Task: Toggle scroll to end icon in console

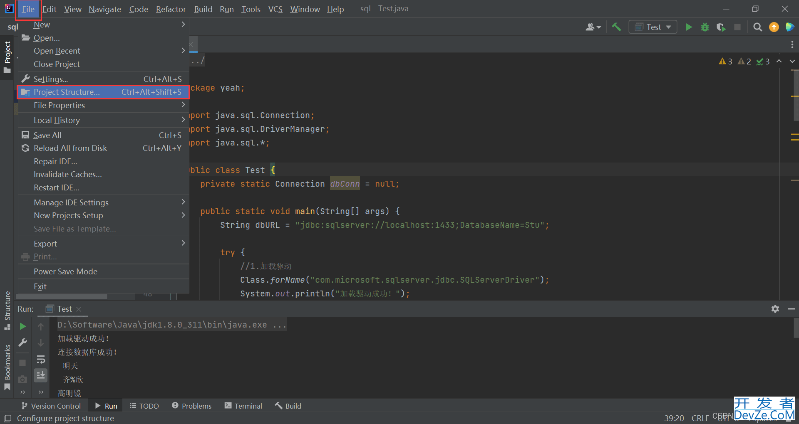Action: pyautogui.click(x=41, y=375)
